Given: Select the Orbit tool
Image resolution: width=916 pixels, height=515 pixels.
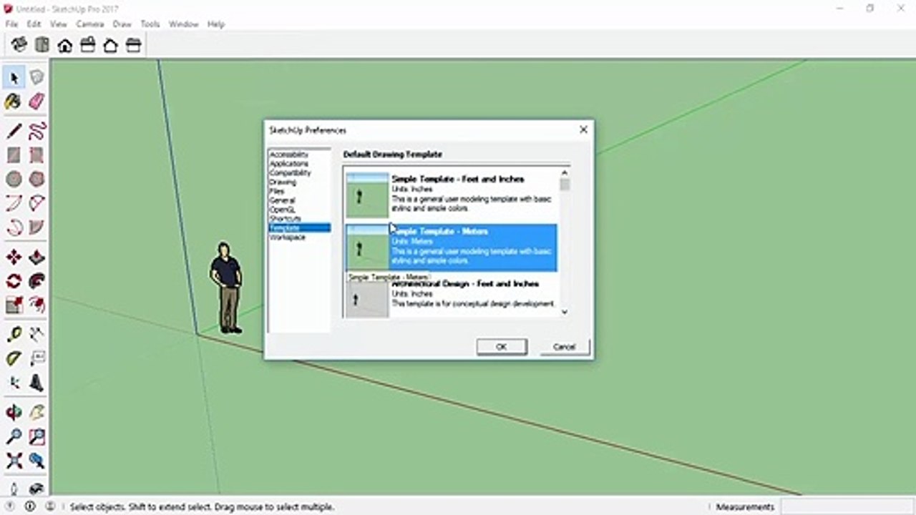Looking at the screenshot, I should click(x=14, y=413).
